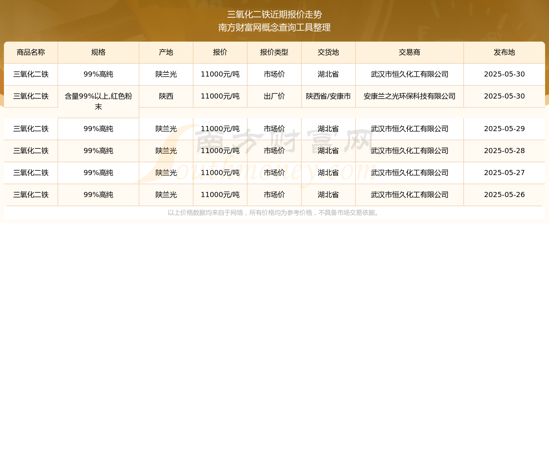Click the 陕西 origin cell

pos(166,96)
